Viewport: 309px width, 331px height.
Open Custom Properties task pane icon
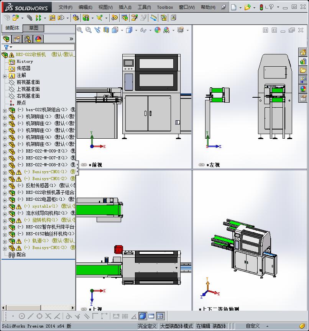pos(303,98)
